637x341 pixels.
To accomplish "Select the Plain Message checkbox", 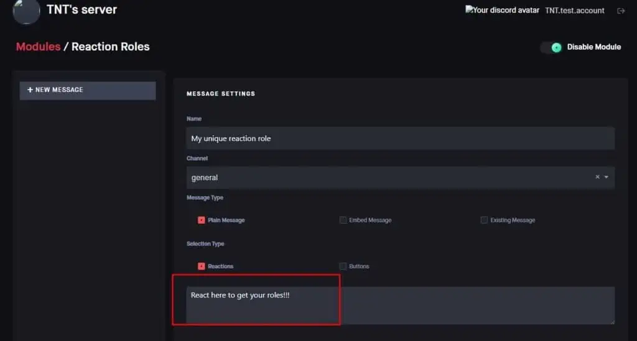I will pos(202,220).
